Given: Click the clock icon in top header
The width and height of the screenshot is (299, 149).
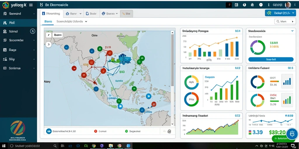Looking at the screenshot, I should click(244, 5).
